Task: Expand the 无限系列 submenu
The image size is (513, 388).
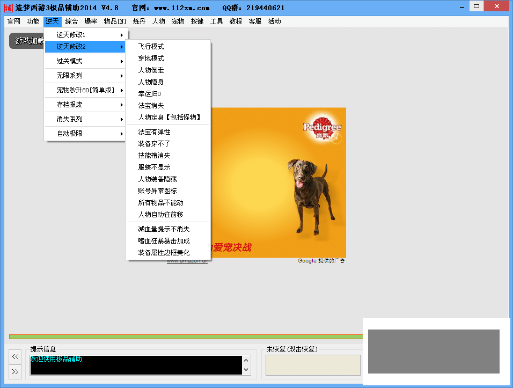Action: point(86,76)
